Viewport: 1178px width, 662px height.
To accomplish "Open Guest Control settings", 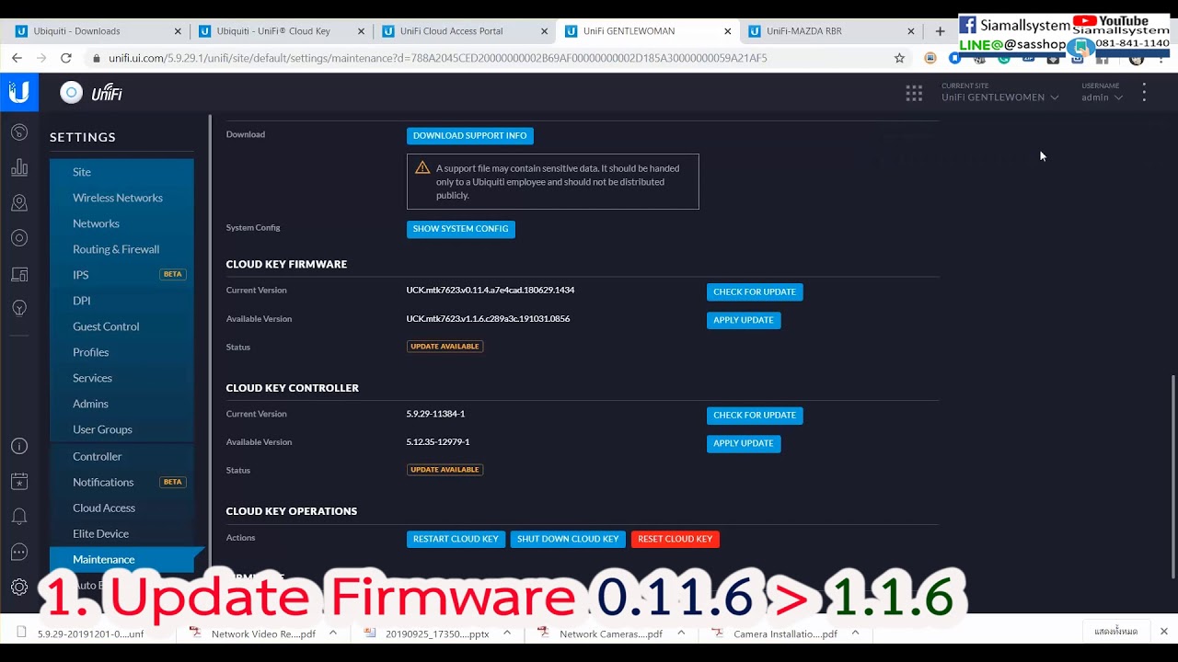I will 121,326.
